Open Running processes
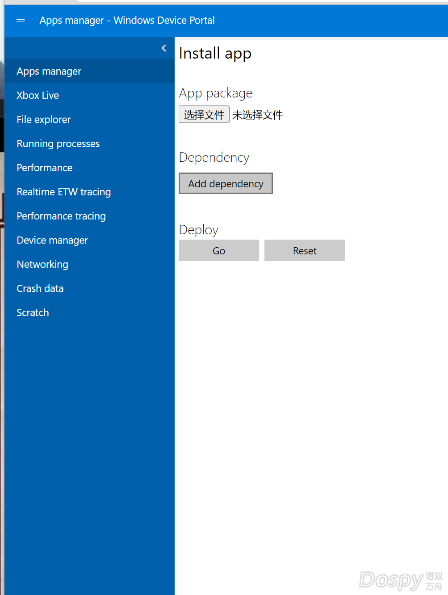This screenshot has width=448, height=595. pos(58,144)
